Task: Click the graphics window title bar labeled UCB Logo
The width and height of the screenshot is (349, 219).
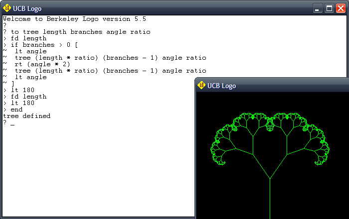Action: pos(273,86)
